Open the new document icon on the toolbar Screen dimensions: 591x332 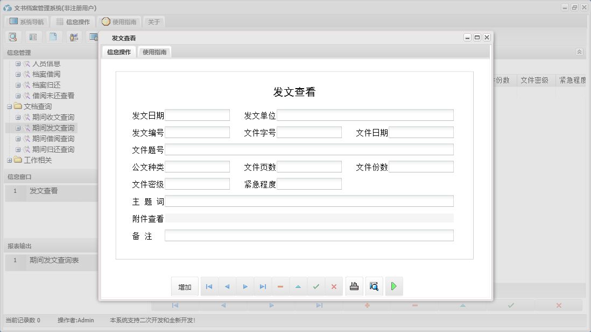[x=53, y=37]
